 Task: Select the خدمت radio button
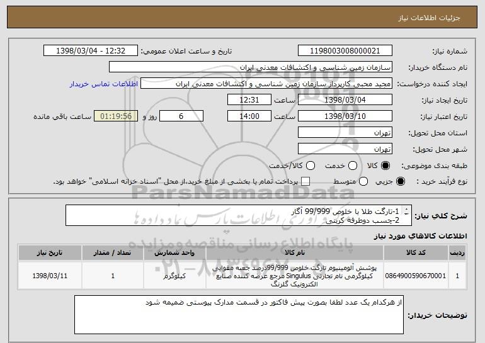click(x=353, y=166)
